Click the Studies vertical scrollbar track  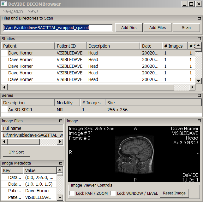[x=198, y=65]
